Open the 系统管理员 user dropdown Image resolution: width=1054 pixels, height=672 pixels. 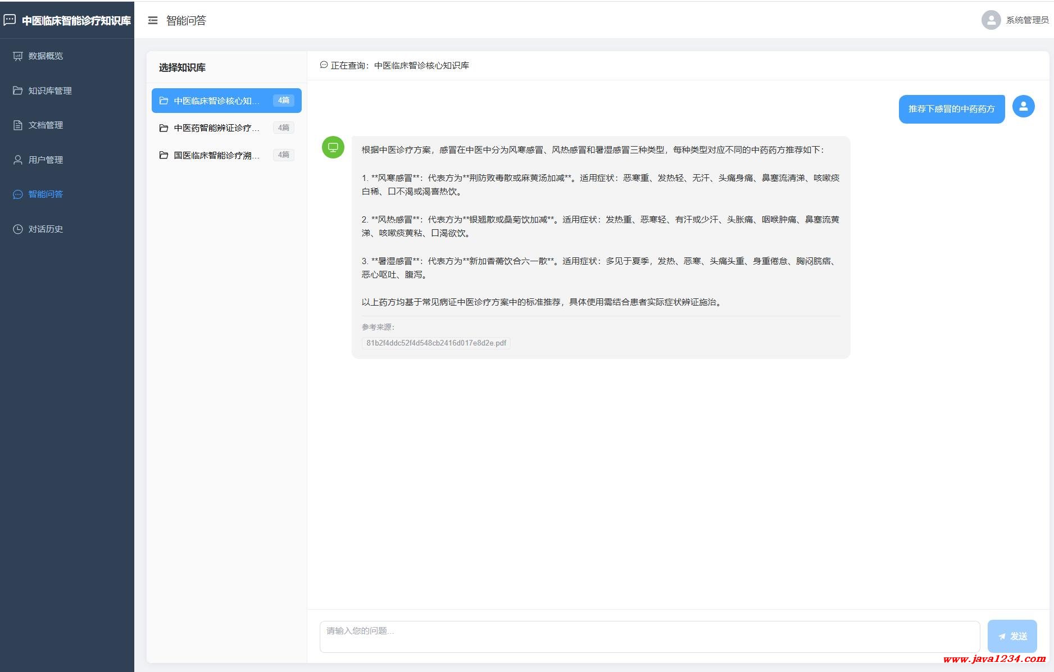point(1026,20)
